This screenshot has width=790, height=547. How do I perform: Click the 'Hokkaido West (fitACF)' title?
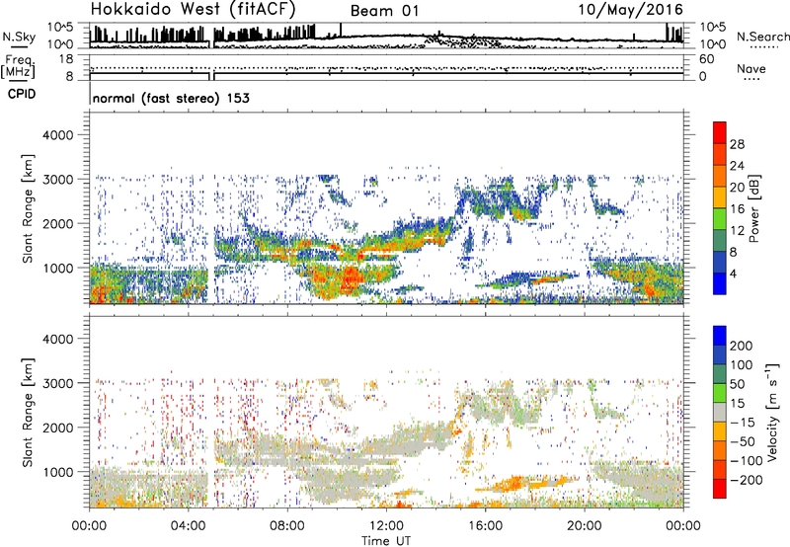(193, 9)
